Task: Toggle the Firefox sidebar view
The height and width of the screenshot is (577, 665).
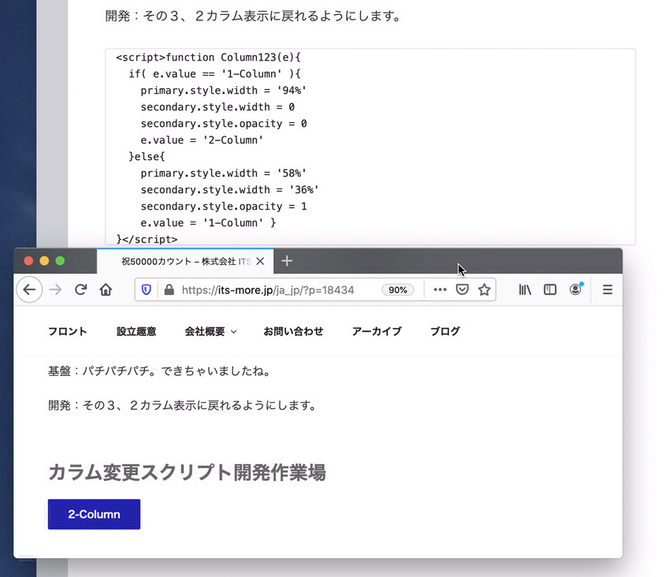Action: coord(550,289)
